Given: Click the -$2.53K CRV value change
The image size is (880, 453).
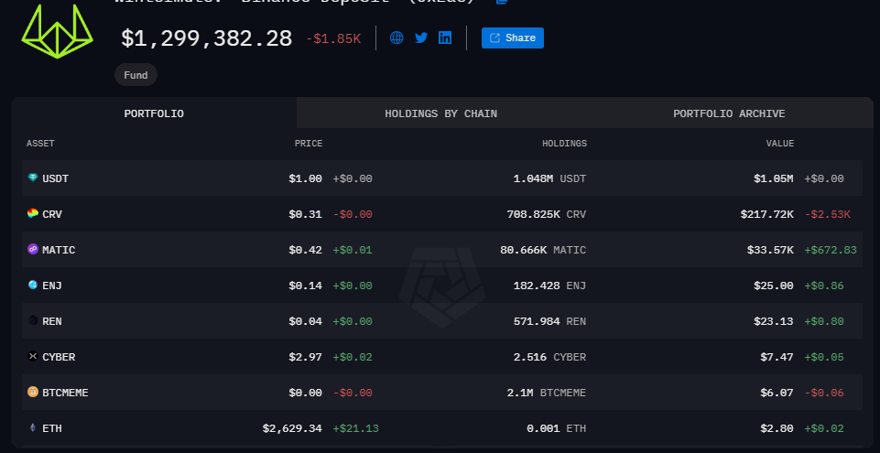Looking at the screenshot, I should pos(828,214).
